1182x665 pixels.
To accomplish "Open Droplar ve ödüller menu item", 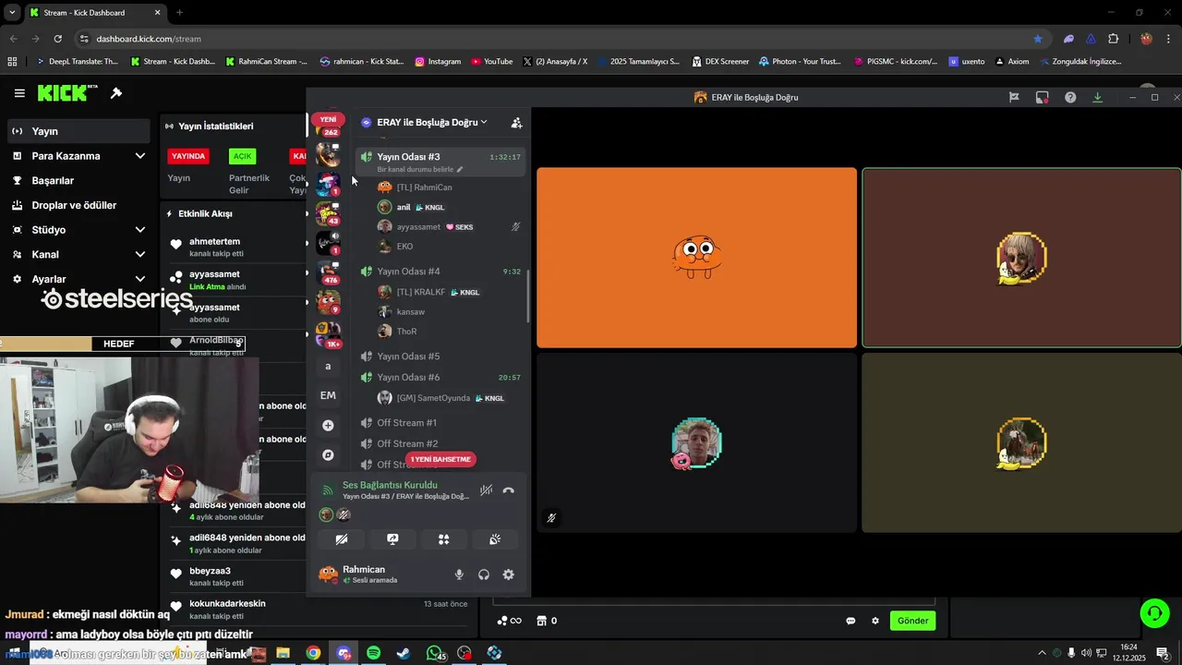I will [x=78, y=205].
